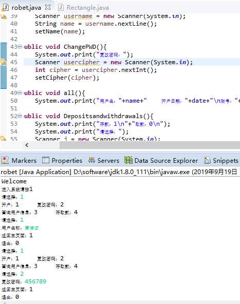Open the Properties view tab
This screenshot has height=304, width=240.
click(67, 161)
